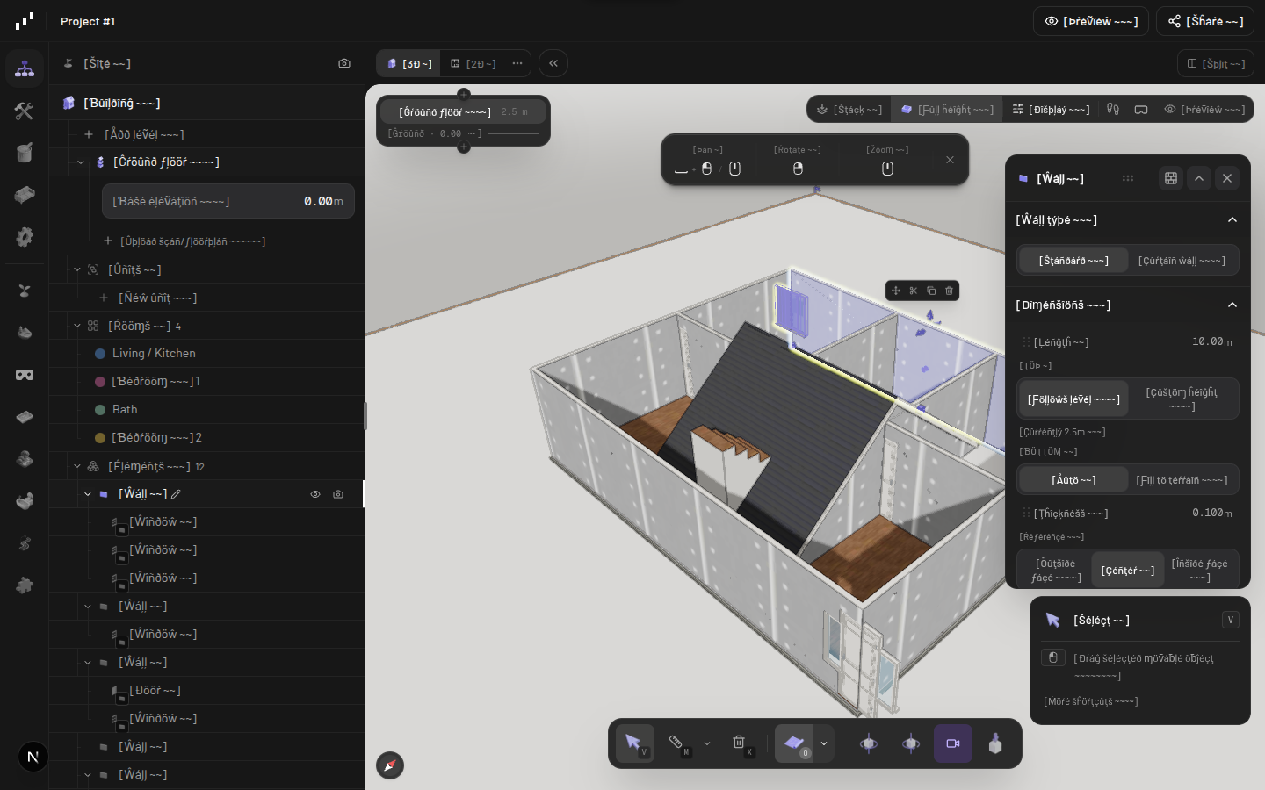The width and height of the screenshot is (1265, 790).
Task: Open the grid view icon in Wall panel
Action: pos(1171,178)
